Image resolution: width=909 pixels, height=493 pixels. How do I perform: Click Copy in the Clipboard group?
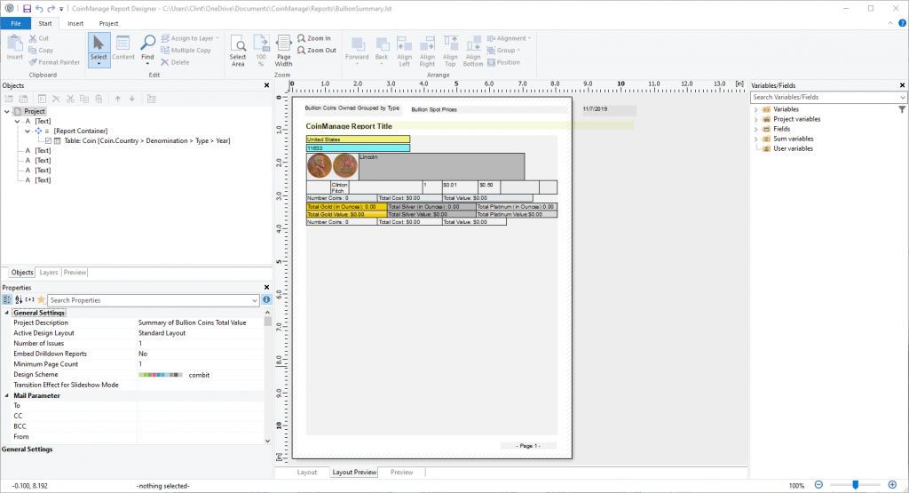pyautogui.click(x=41, y=51)
